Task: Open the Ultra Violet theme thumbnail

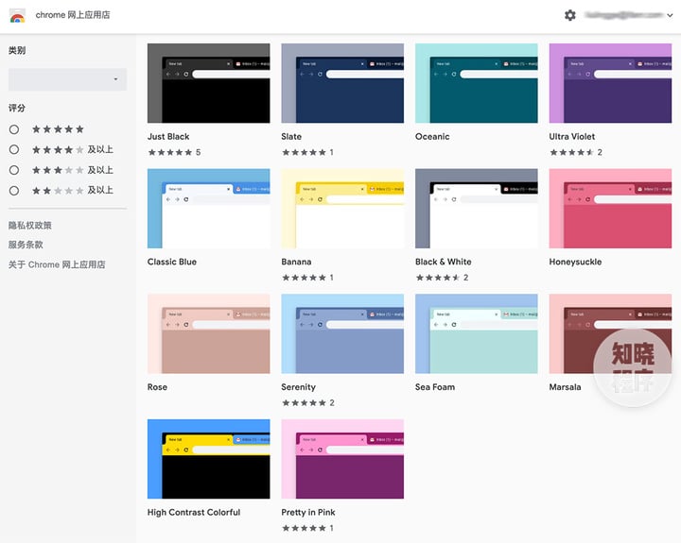Action: pyautogui.click(x=610, y=83)
